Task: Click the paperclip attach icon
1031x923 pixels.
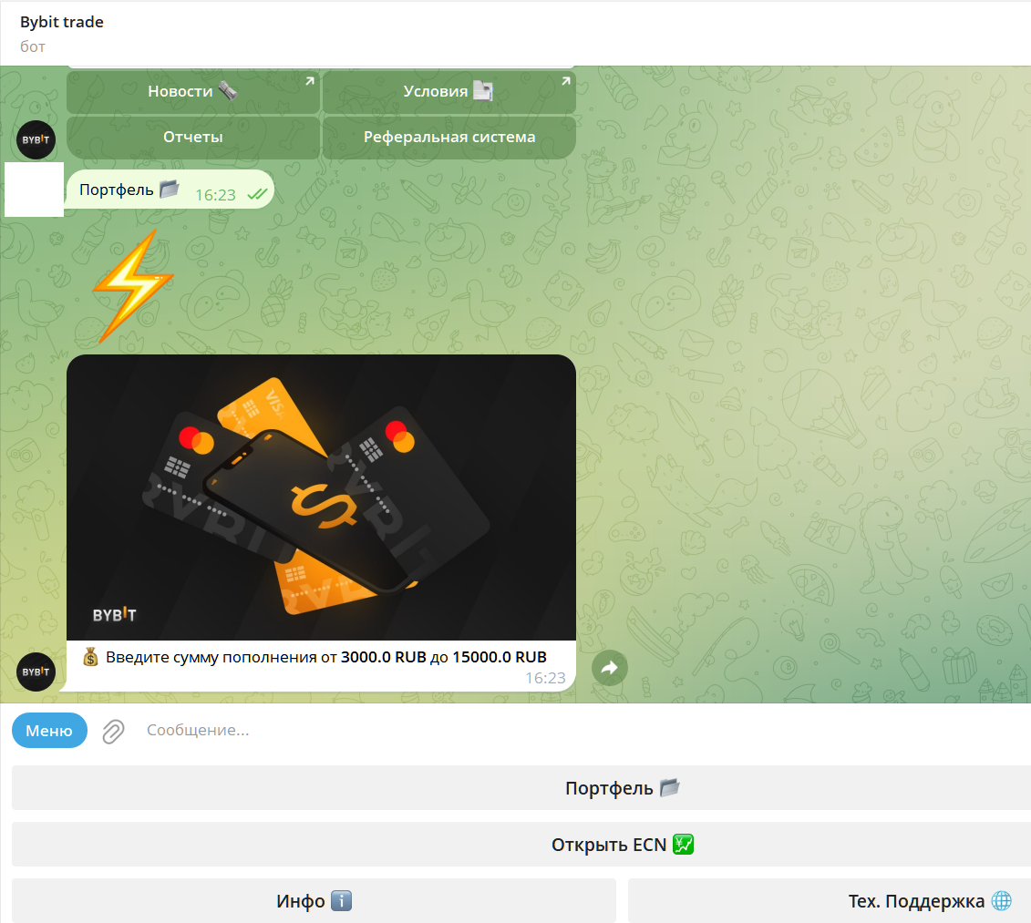Action: pyautogui.click(x=113, y=731)
